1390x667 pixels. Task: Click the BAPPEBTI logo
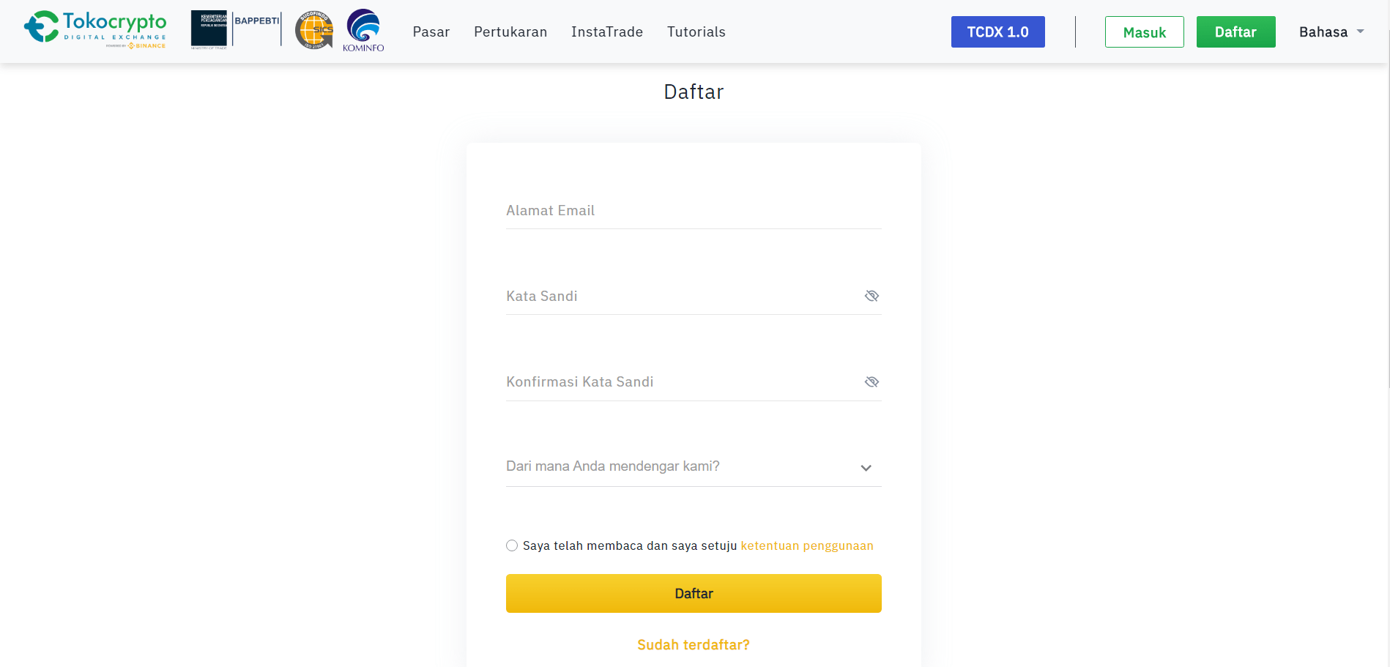tap(256, 28)
